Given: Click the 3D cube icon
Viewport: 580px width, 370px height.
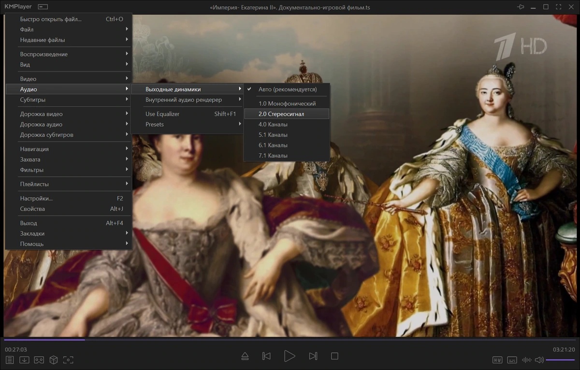Looking at the screenshot, I should 54,360.
